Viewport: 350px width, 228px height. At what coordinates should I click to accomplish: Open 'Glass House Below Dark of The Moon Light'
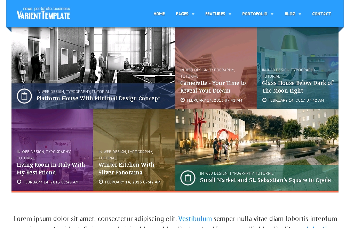point(297,87)
